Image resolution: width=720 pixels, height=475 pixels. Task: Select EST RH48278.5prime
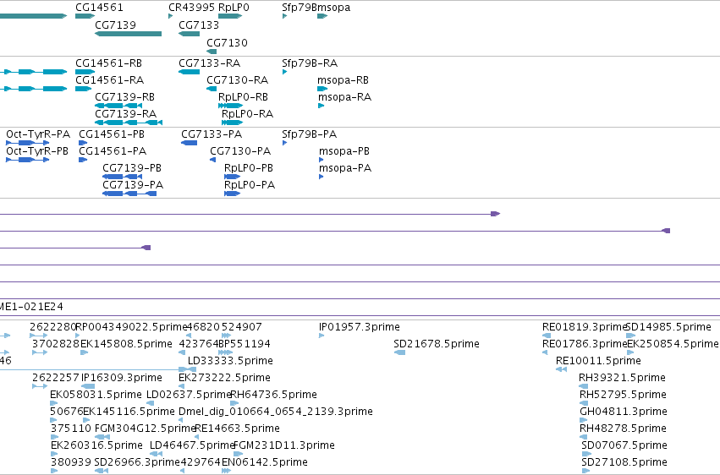click(623, 429)
